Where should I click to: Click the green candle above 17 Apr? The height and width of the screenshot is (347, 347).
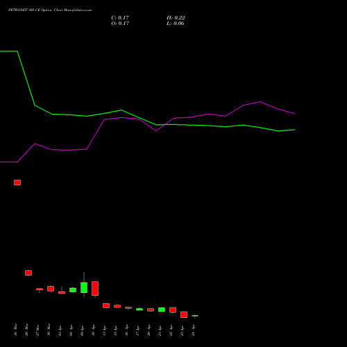tap(139, 310)
